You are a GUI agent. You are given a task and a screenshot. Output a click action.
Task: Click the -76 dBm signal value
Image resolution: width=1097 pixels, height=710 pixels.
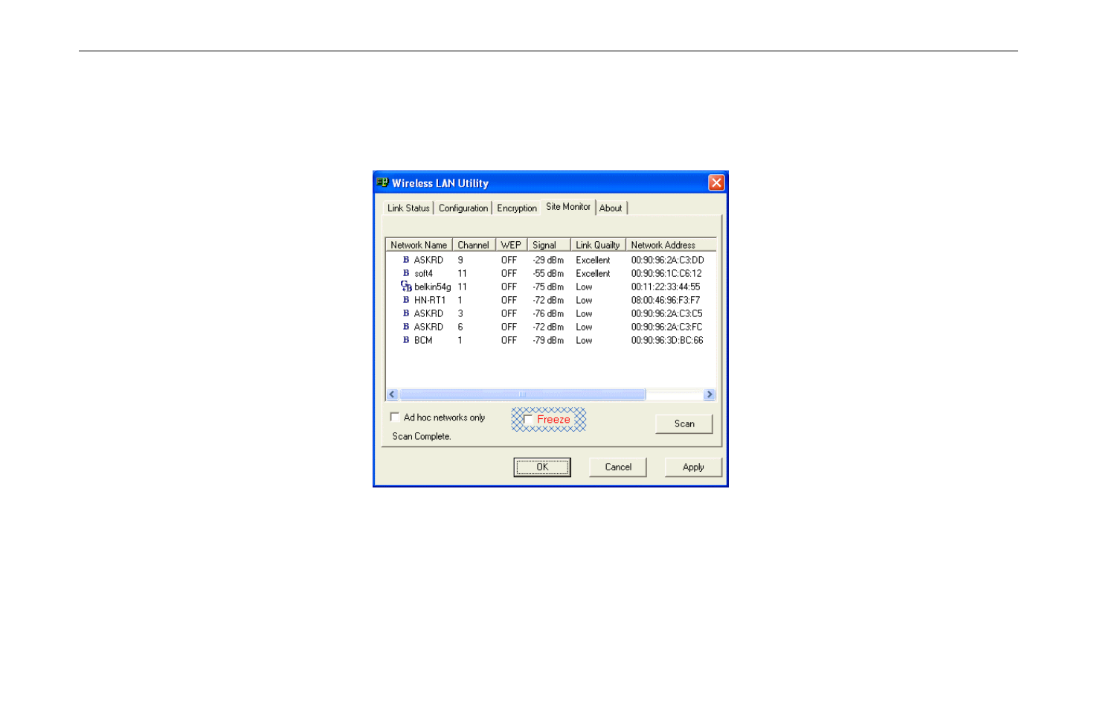tap(548, 314)
